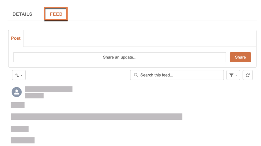Click the bottom redacted block of the post
This screenshot has height=146, width=261.
point(23,140)
